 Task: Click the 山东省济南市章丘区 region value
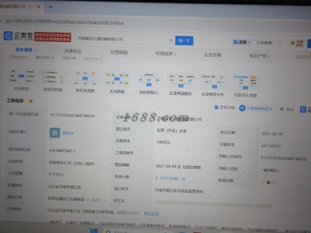tap(65, 186)
